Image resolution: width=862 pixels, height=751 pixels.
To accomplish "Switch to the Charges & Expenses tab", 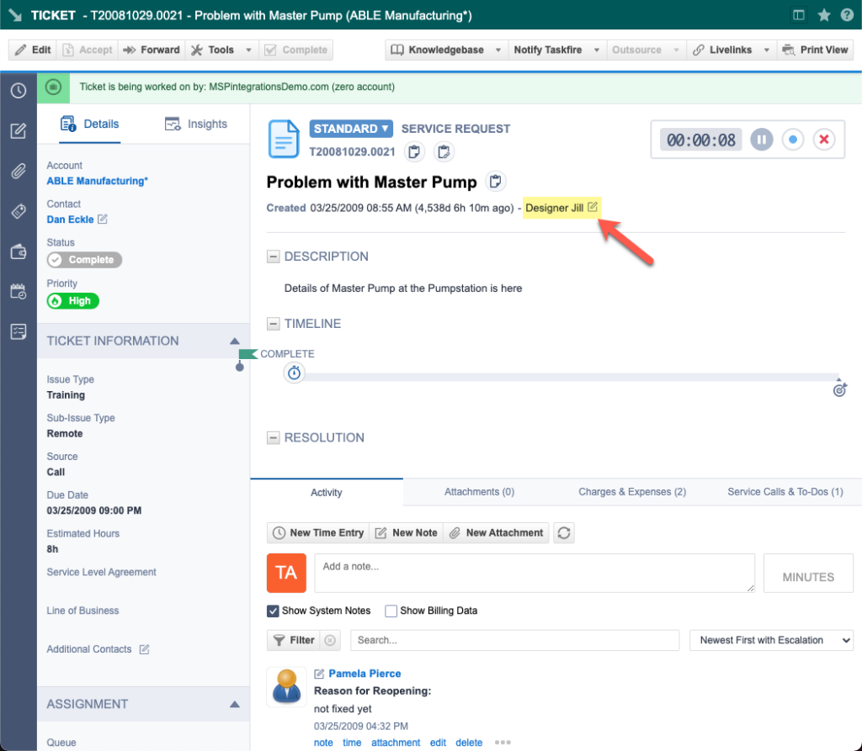I will [x=631, y=492].
